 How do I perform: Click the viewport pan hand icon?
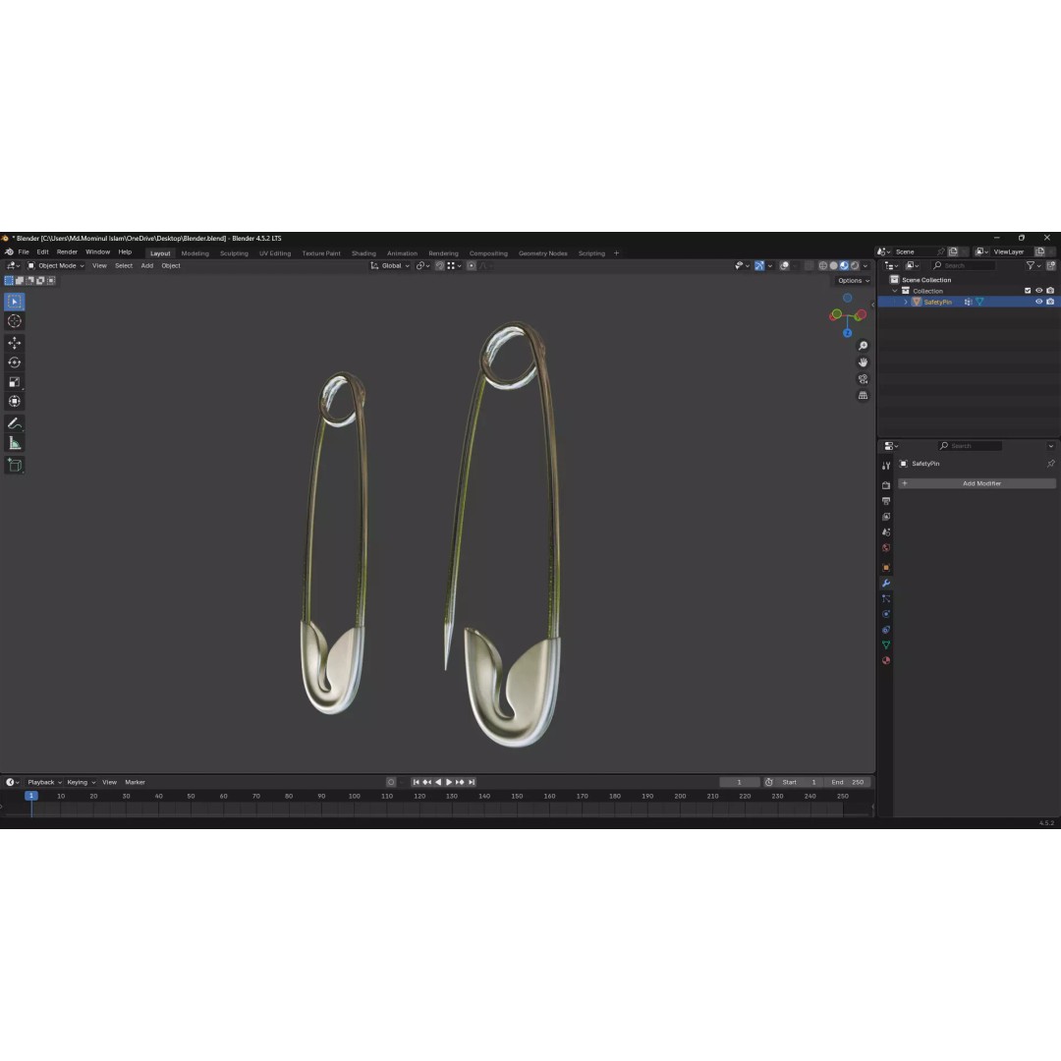tap(863, 362)
